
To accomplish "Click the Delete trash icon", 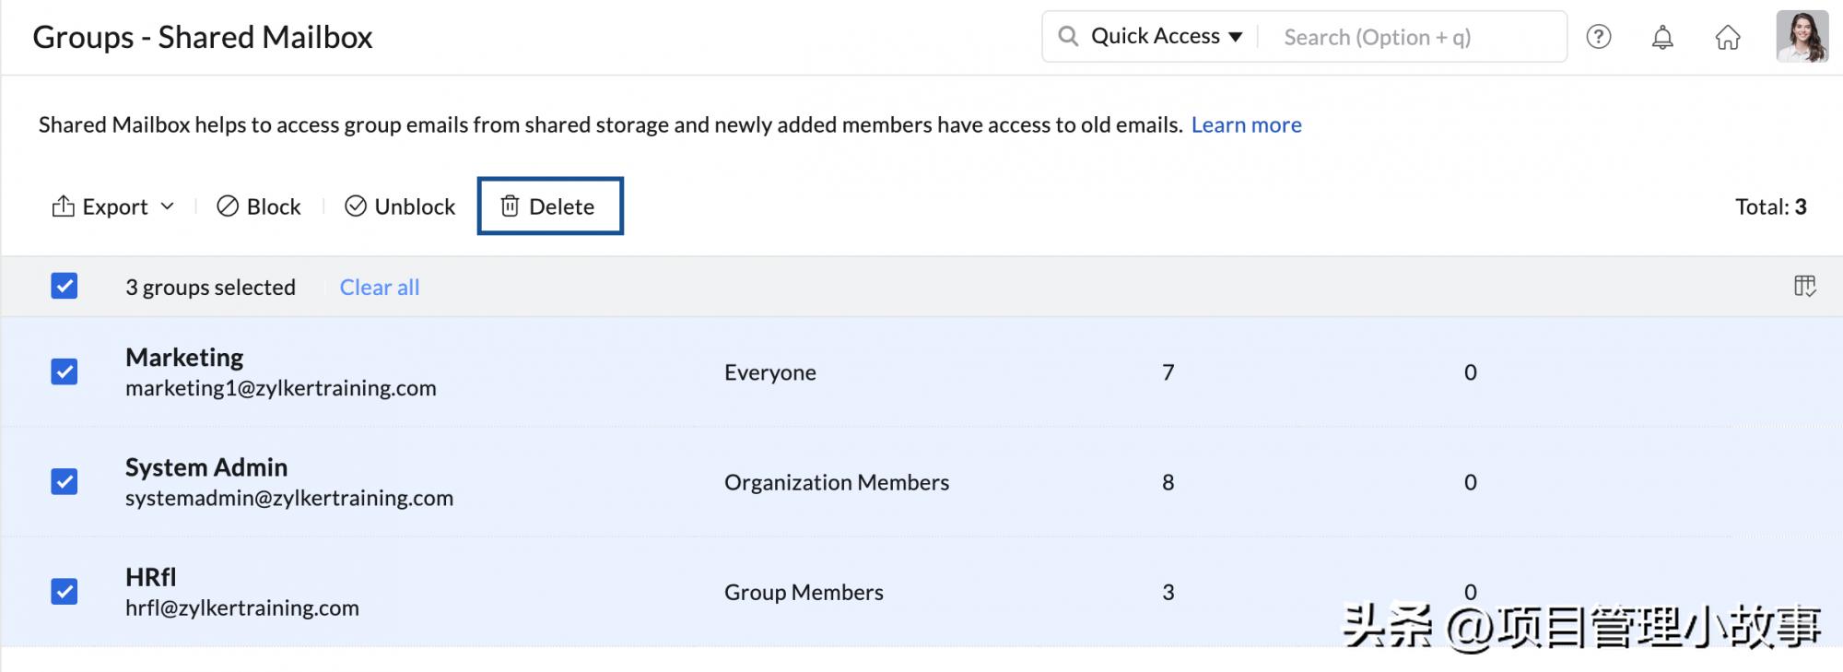I will click(510, 206).
